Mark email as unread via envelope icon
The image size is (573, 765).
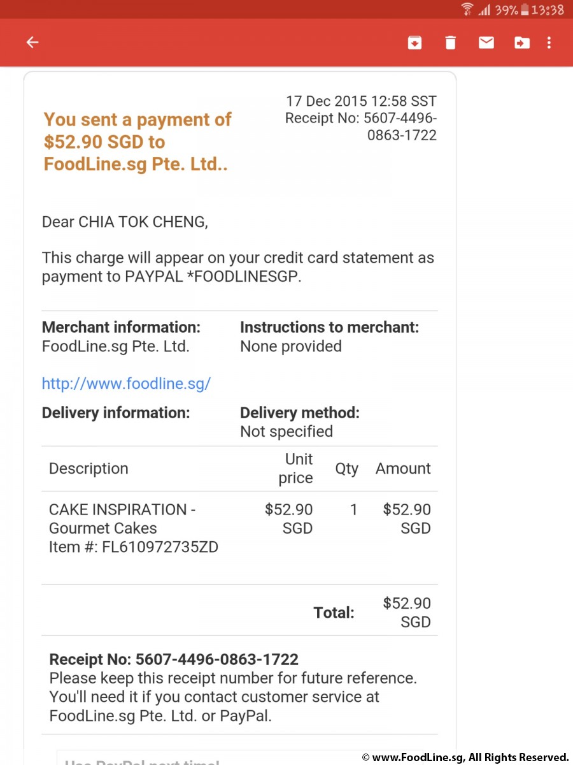486,43
